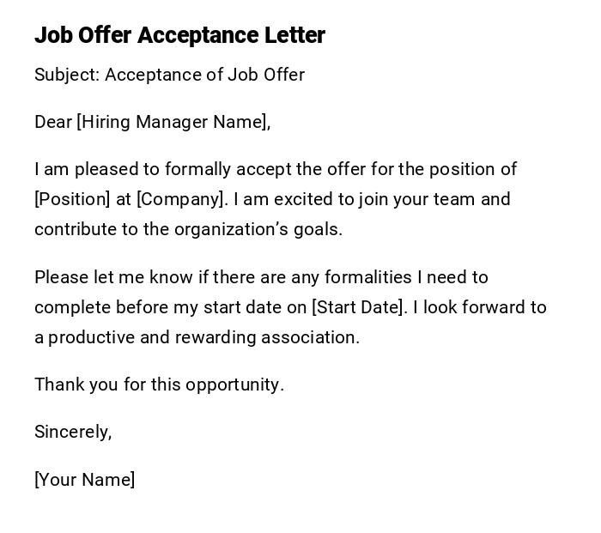Click the word "organization’s" before "goals"

tap(228, 229)
